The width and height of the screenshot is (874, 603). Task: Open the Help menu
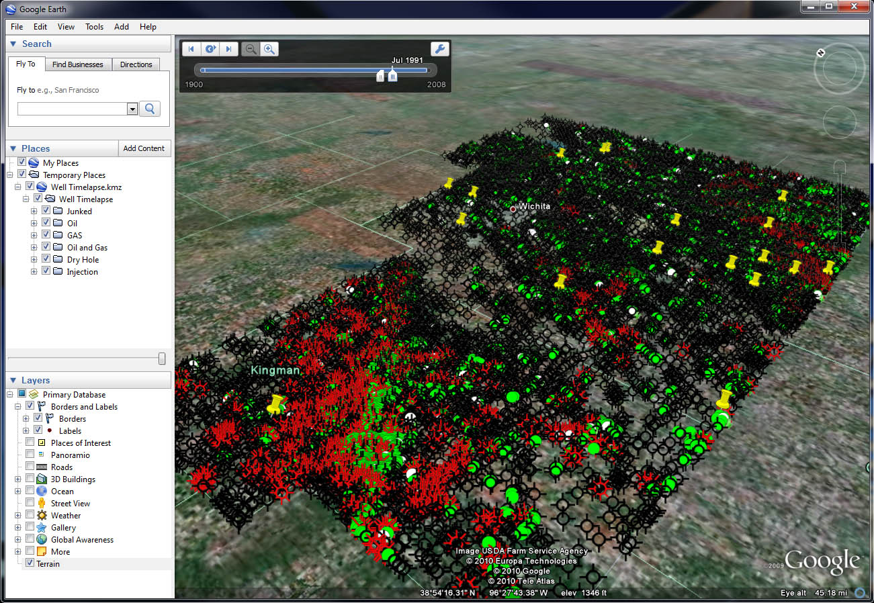(148, 27)
